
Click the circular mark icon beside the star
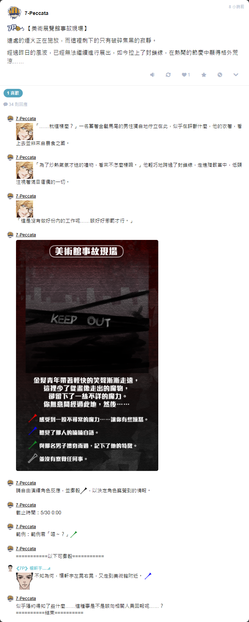pyautogui.click(x=220, y=75)
